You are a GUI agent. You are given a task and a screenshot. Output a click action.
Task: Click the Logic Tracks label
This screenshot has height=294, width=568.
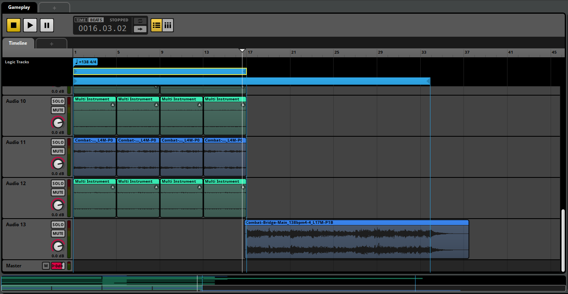[17, 62]
